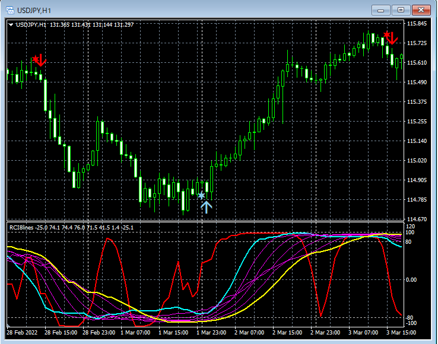Click the red star marker at top left
This screenshot has height=344, width=438.
tap(35, 59)
